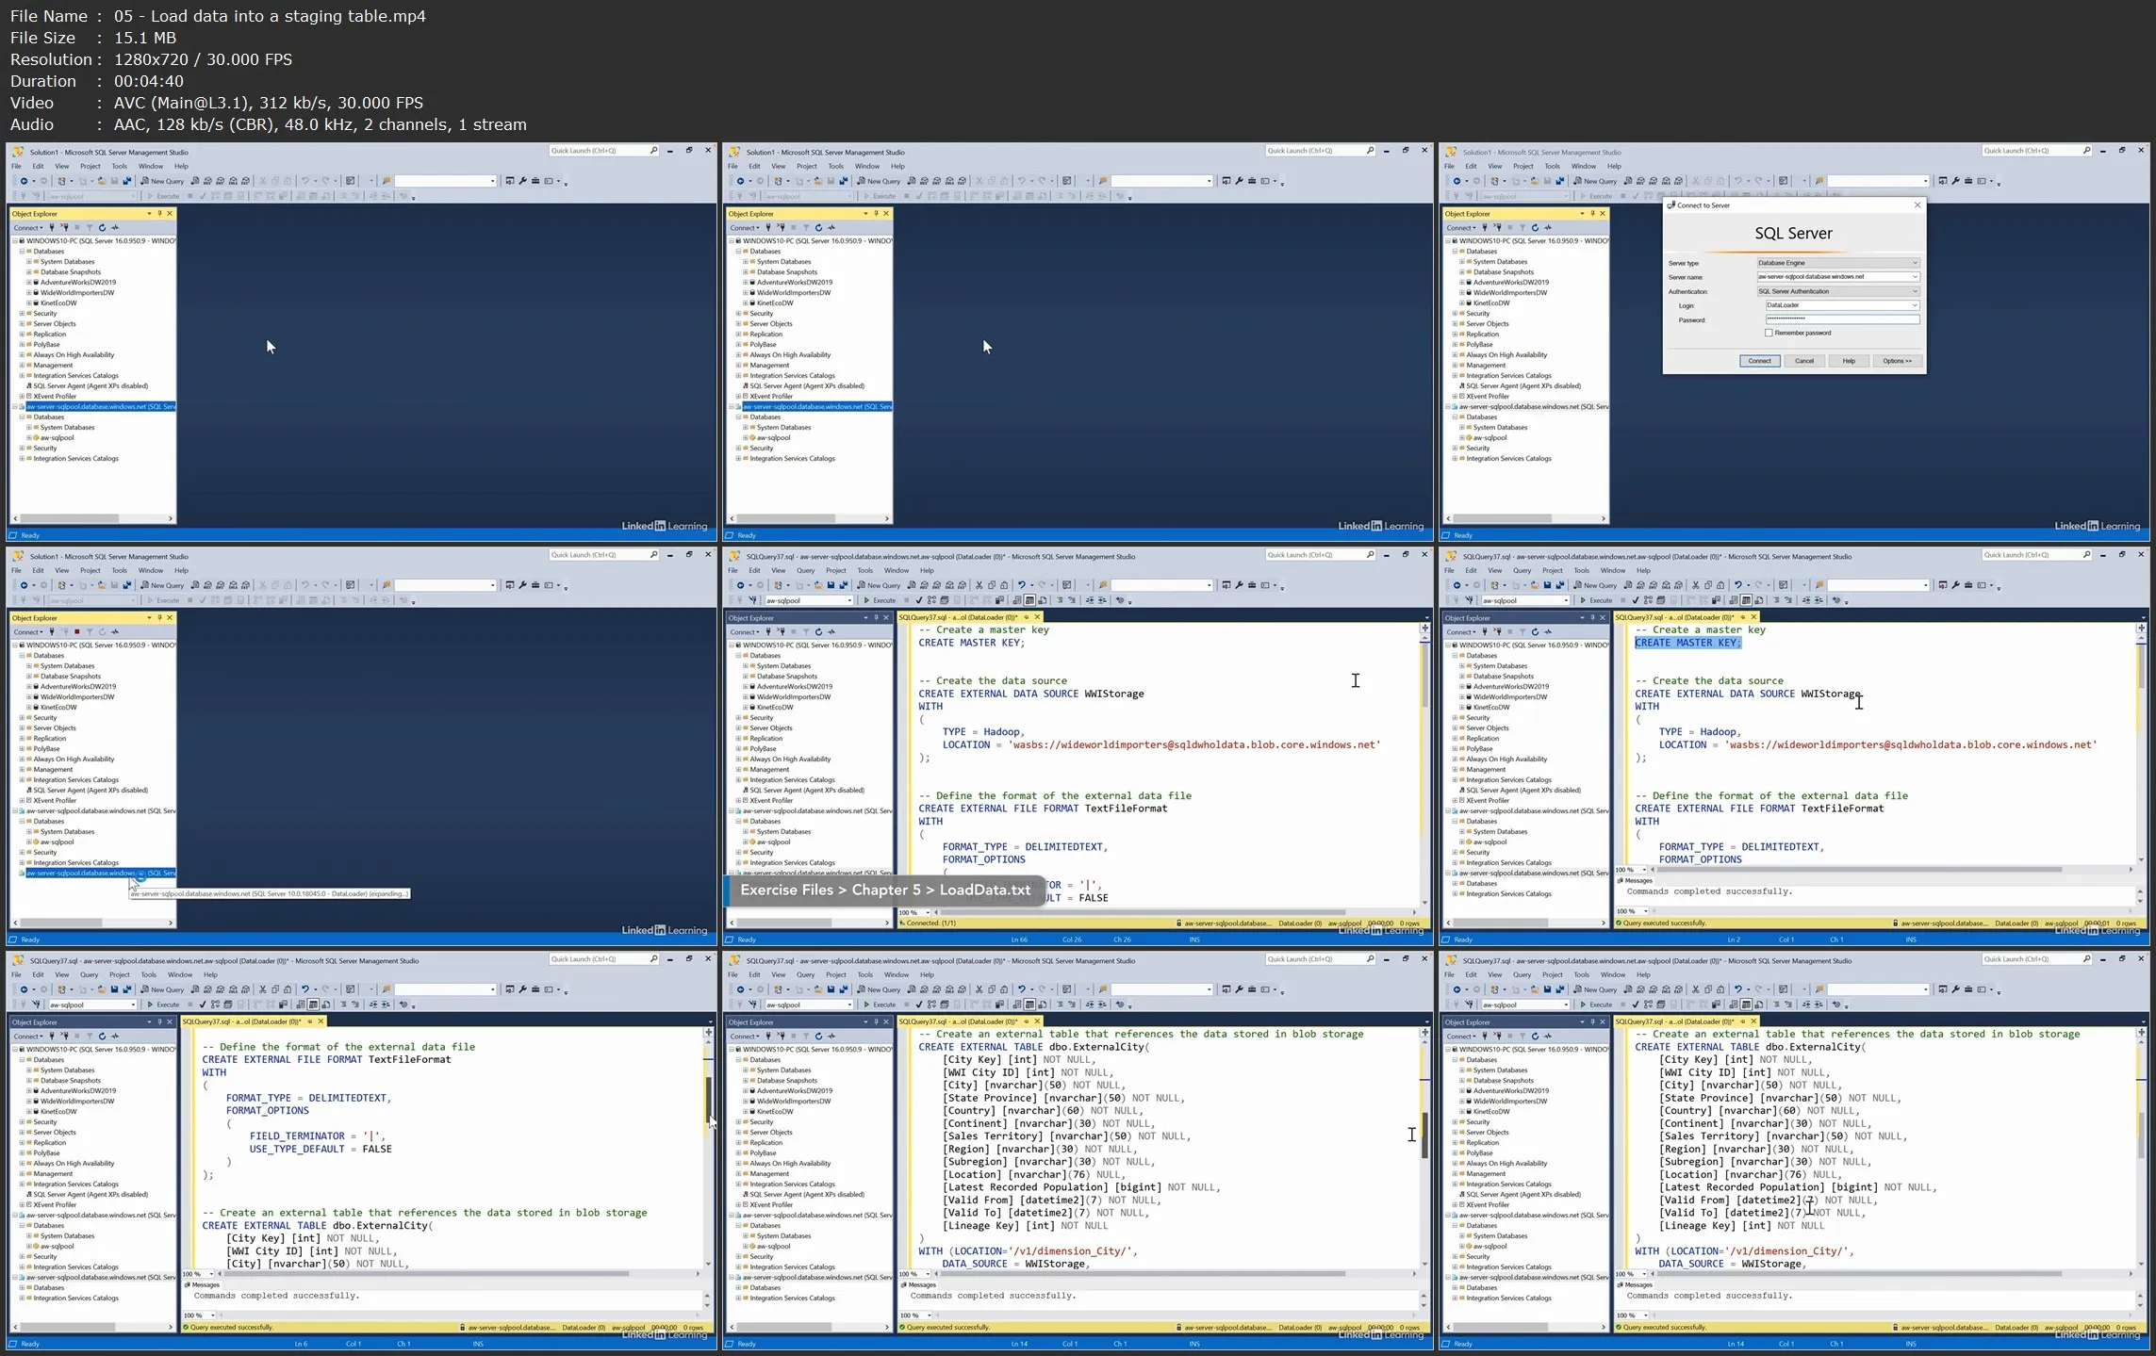The image size is (2156, 1356).
Task: Open Help in the Connect to Server dialog
Action: point(1849,361)
